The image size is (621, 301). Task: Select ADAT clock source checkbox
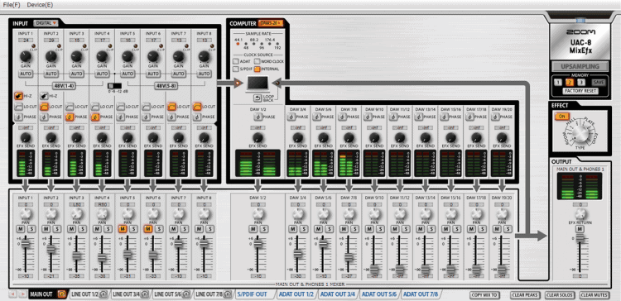(236, 61)
